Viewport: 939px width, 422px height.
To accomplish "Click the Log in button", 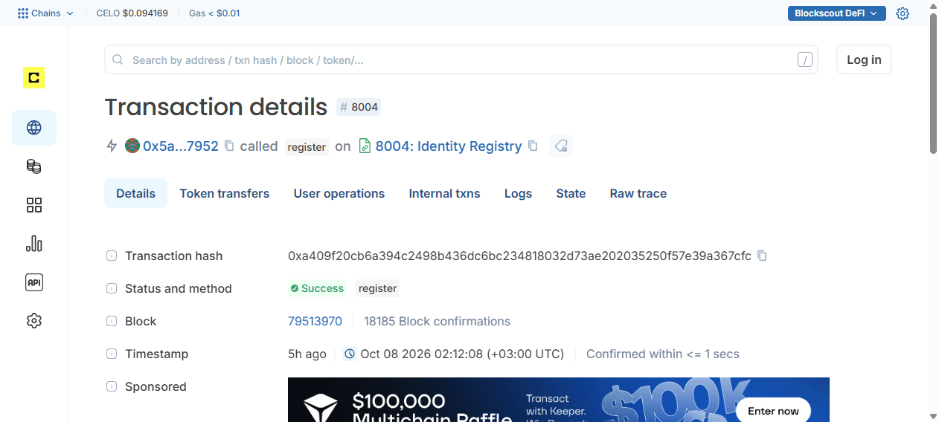I will tap(864, 59).
